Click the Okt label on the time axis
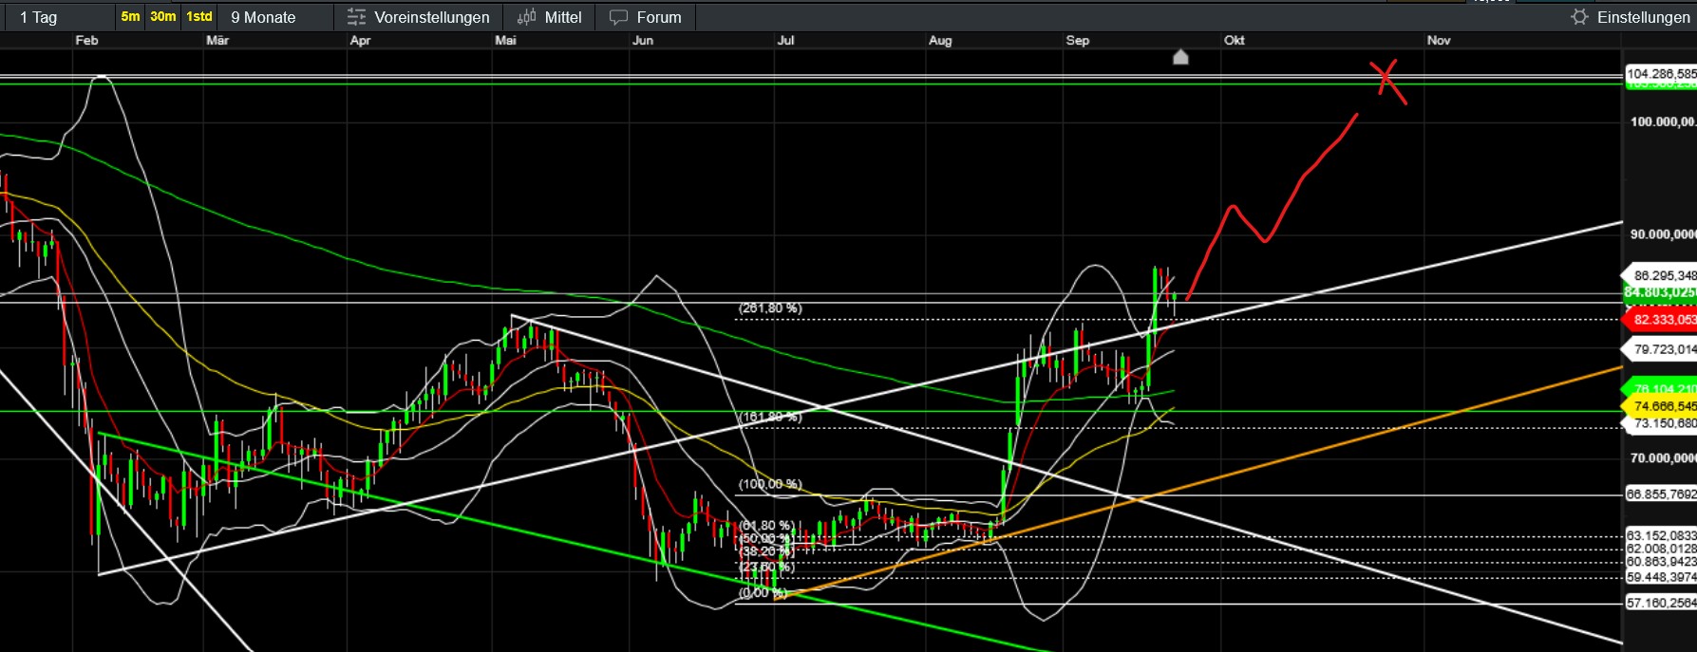Screen dimensions: 1697x652 coord(1234,40)
